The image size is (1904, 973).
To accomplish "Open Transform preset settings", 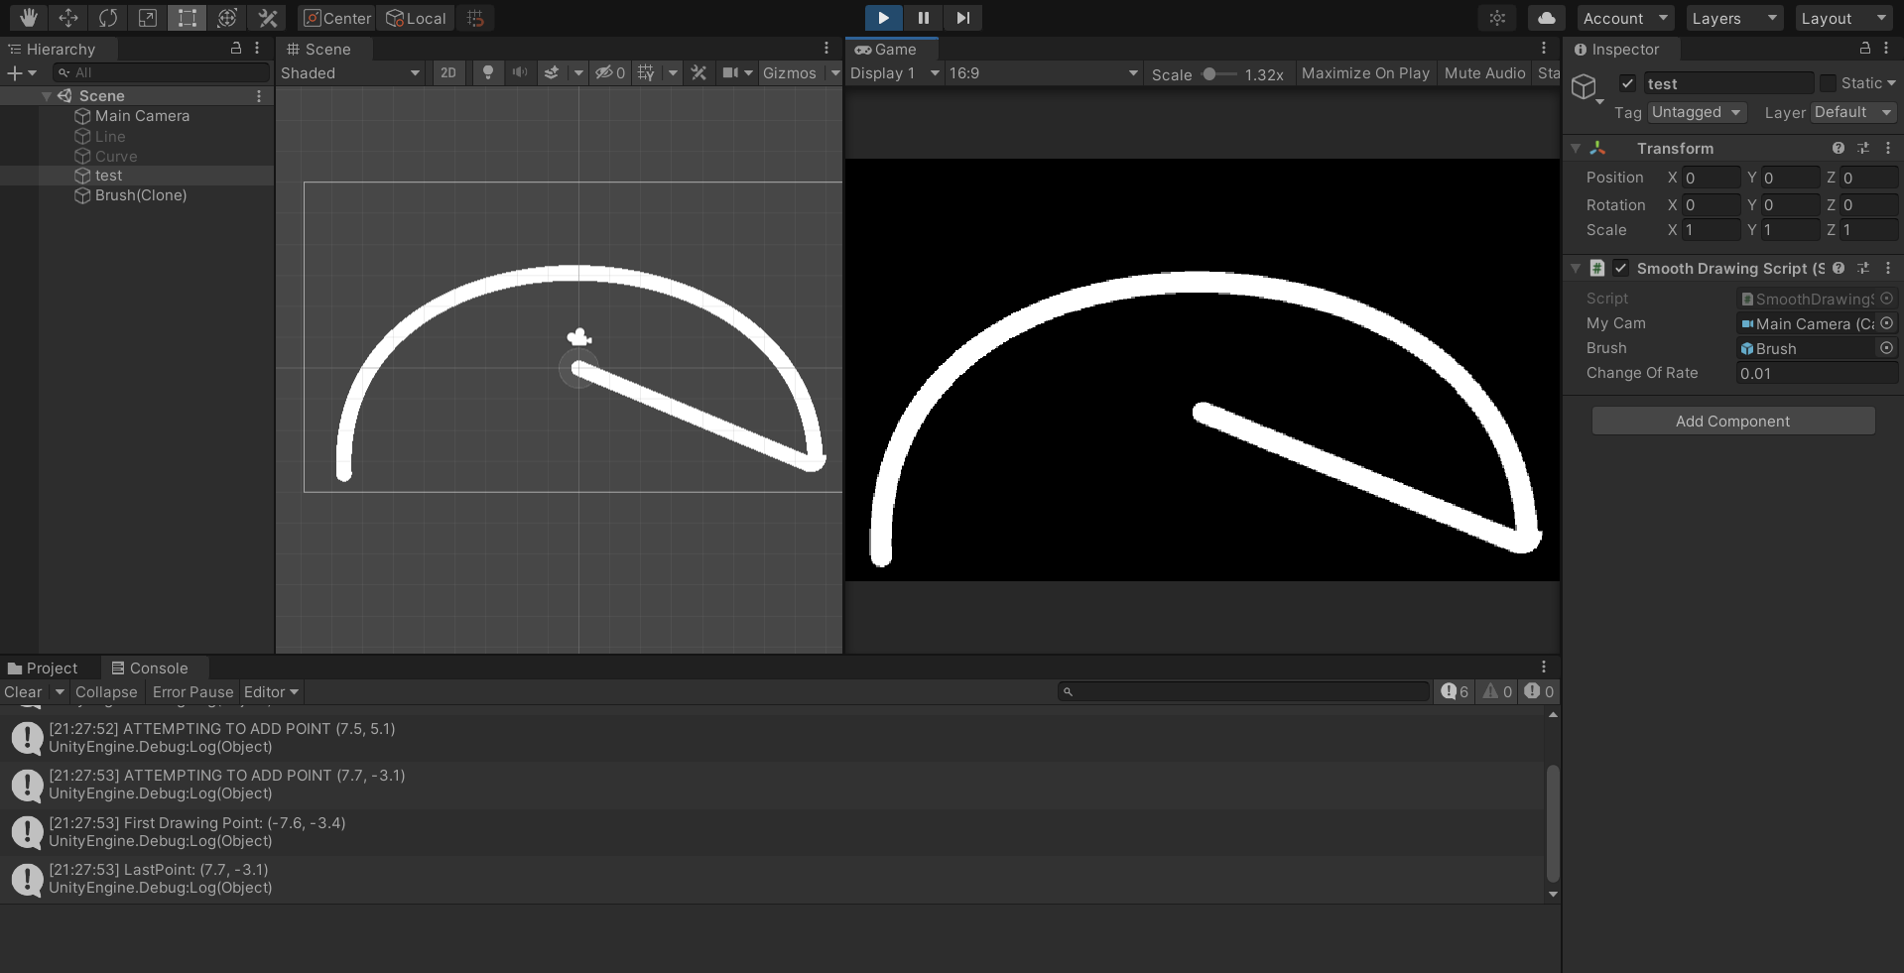I will (x=1863, y=148).
